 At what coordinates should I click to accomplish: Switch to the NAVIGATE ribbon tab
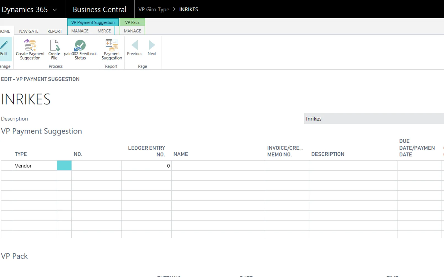(29, 31)
